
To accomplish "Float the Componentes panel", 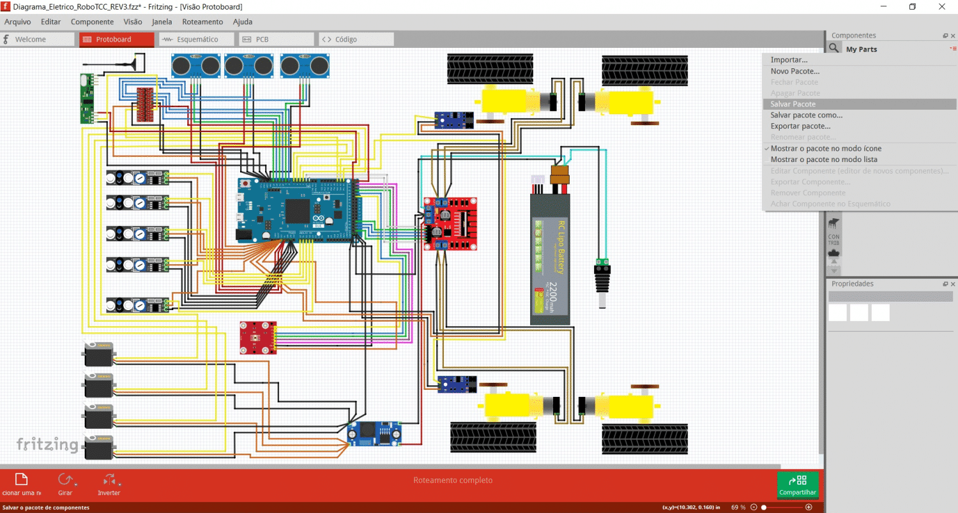I will 945,36.
